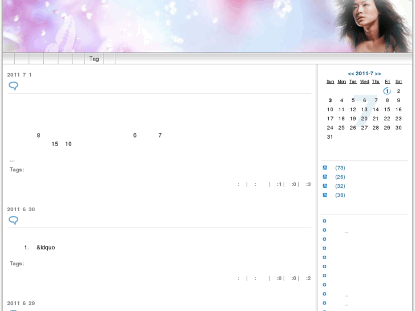Viewport: 415px width, 311px height.
Task: Go to previous month with << arrow
Action: pyautogui.click(x=351, y=74)
